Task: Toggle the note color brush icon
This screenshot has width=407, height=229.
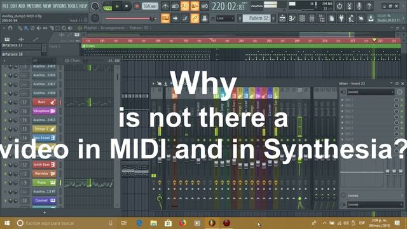Action: (185, 18)
